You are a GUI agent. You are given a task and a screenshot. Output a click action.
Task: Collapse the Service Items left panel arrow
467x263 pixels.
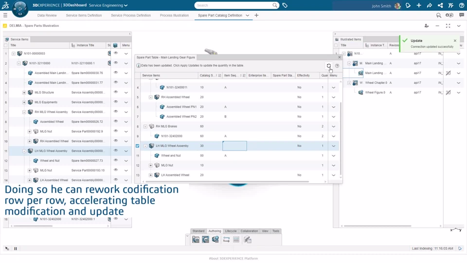(x=130, y=34)
